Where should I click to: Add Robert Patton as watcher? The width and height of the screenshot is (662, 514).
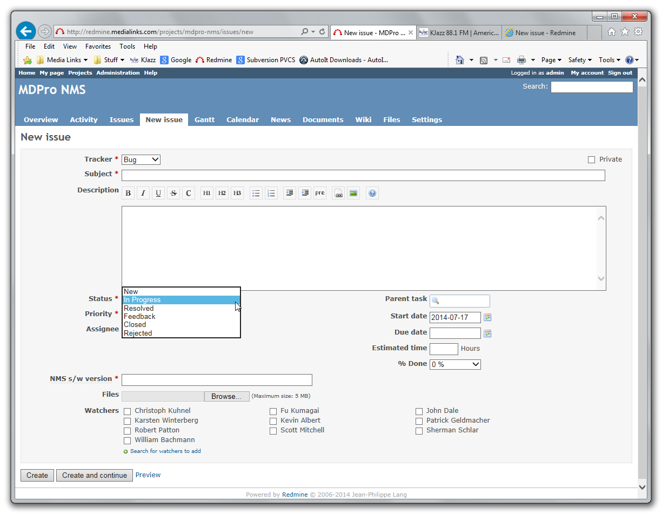point(128,431)
